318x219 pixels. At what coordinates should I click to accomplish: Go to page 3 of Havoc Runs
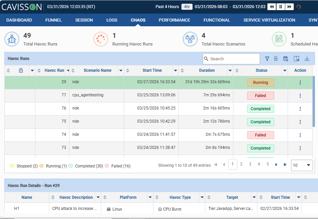click(250, 164)
